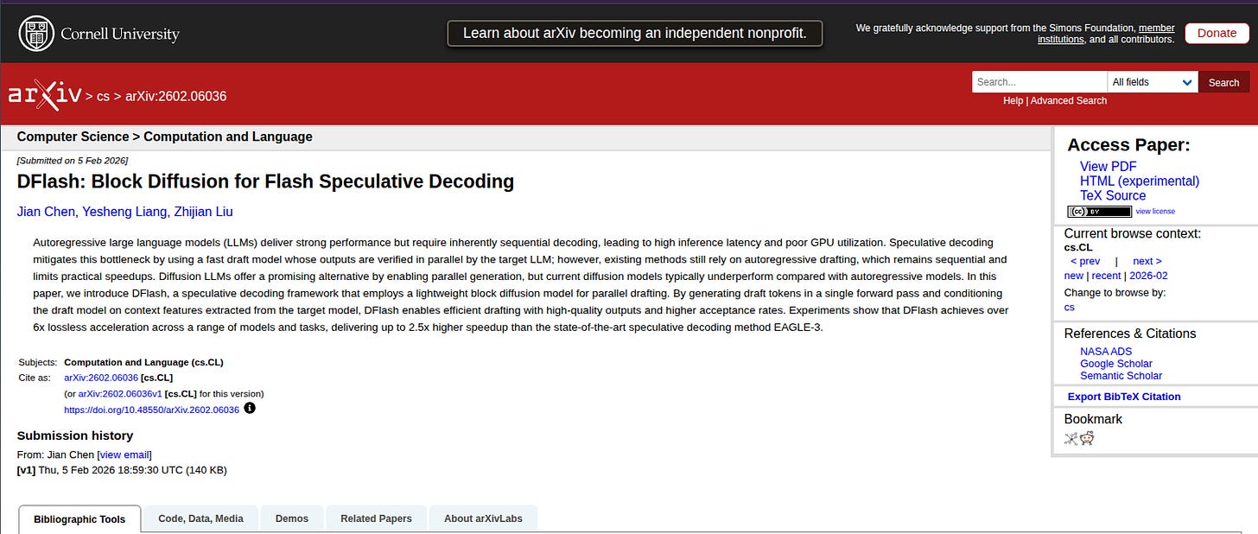Image resolution: width=1258 pixels, height=534 pixels.
Task: Open the Export BibTeX Citation link
Action: tap(1124, 397)
